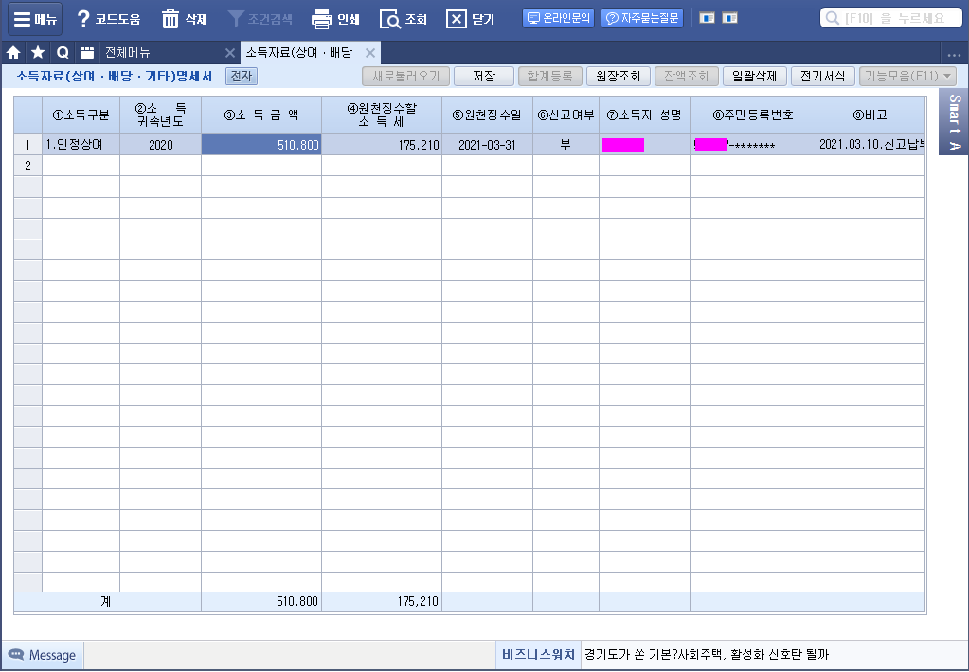Click the 비고 cell with 2021.03.10.신고납부
Viewport: 969px width, 672px height.
pos(870,145)
